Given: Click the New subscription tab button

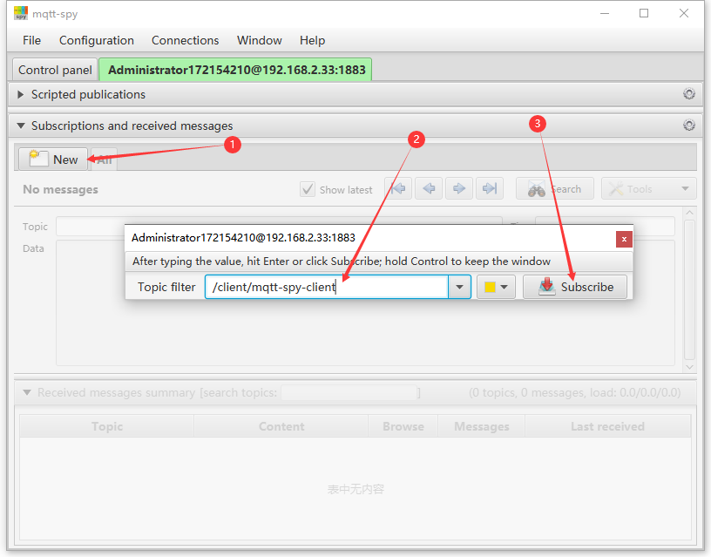Looking at the screenshot, I should click(53, 160).
